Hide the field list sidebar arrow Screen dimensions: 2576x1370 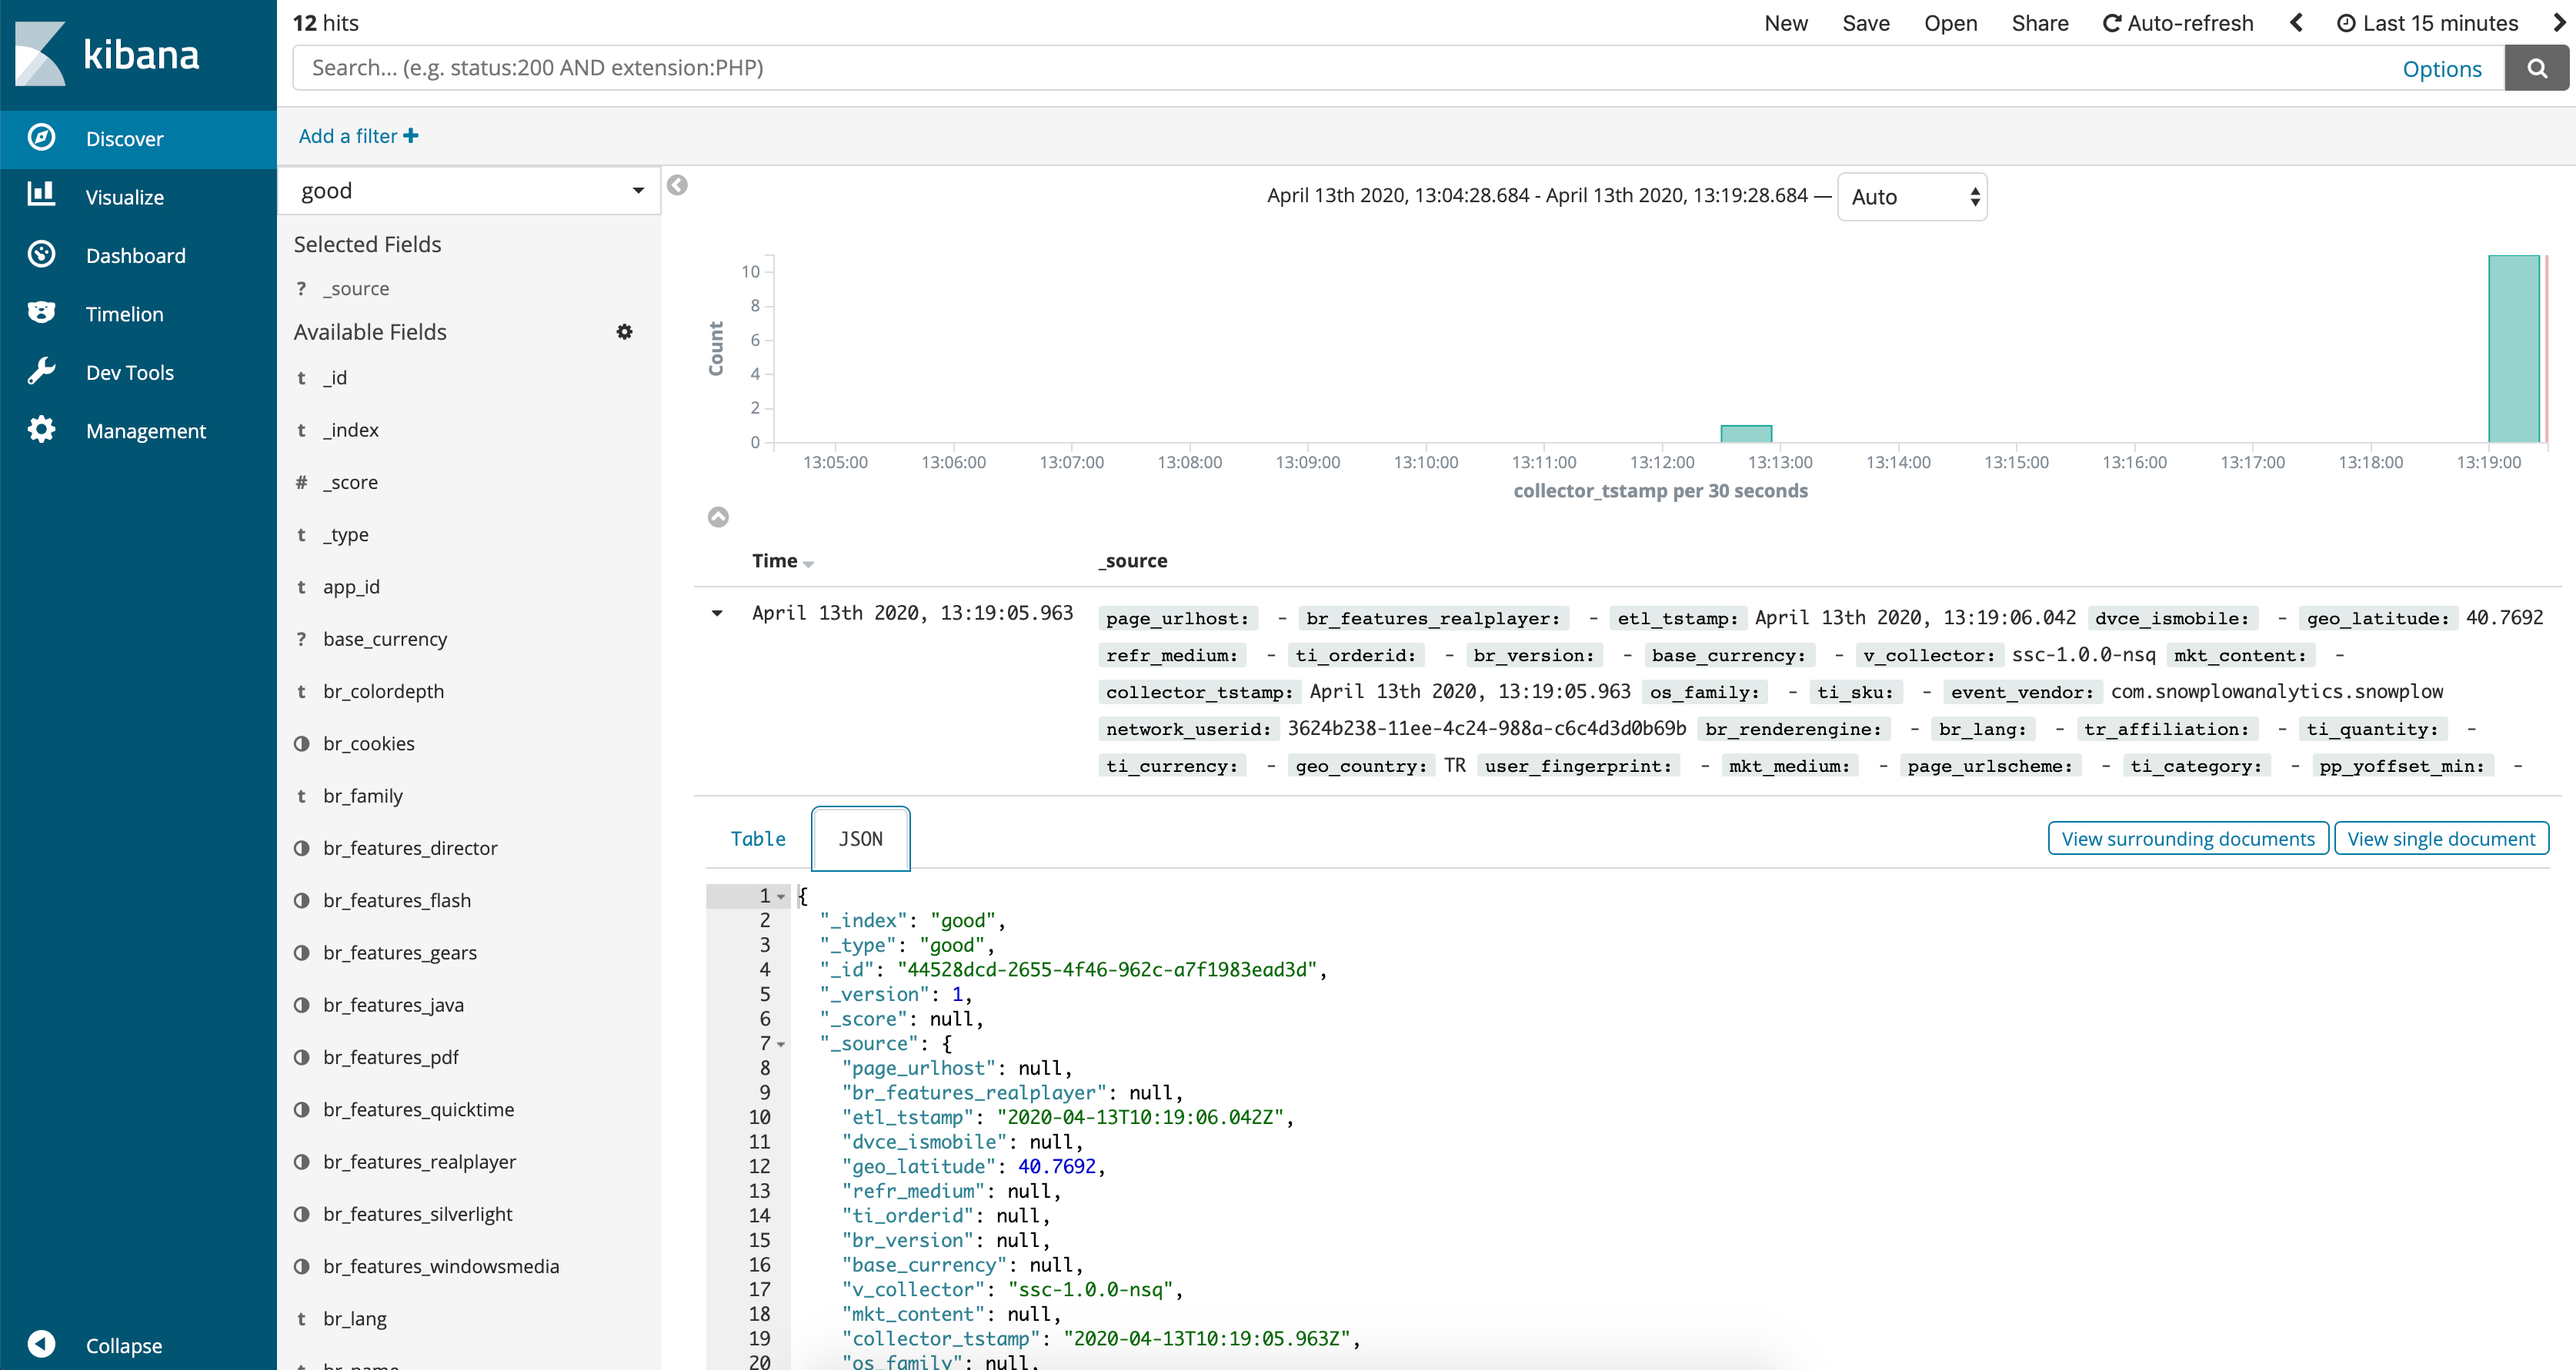pos(677,185)
